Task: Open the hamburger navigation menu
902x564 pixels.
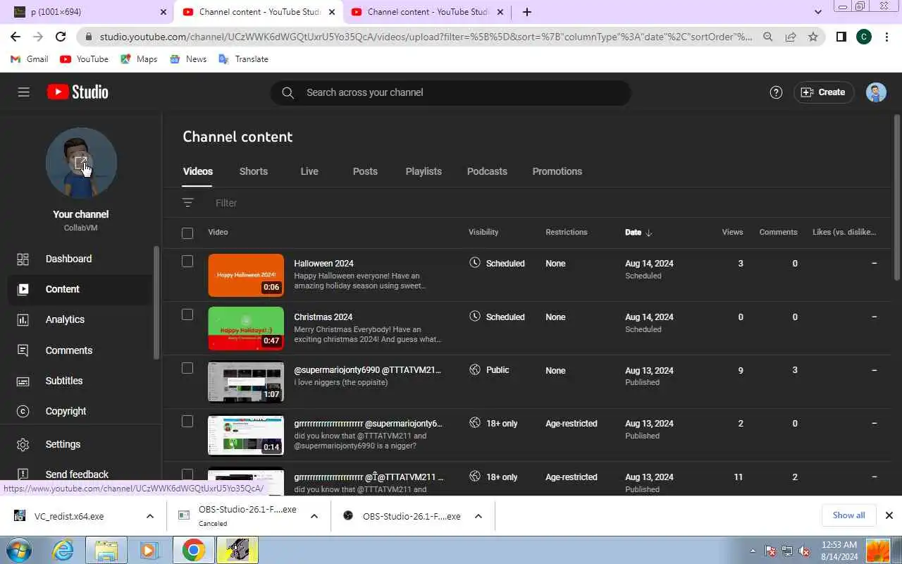Action: [23, 92]
